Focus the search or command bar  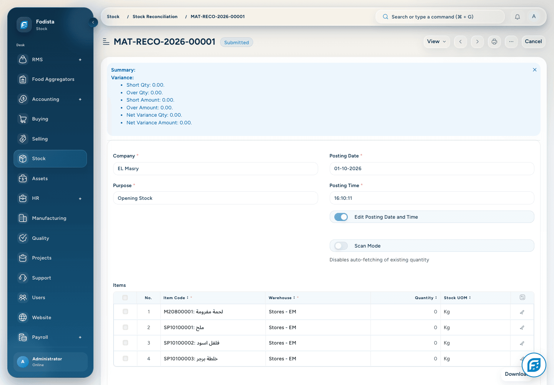pyautogui.click(x=440, y=17)
